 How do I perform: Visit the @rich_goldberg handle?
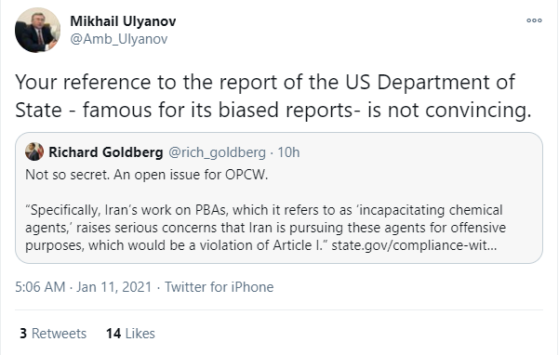217,152
